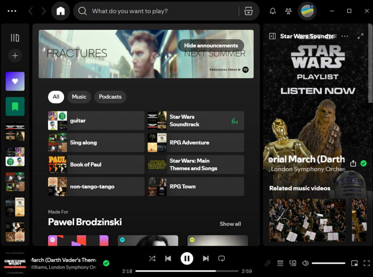
Task: Select the Music filter tab
Action: coord(79,97)
